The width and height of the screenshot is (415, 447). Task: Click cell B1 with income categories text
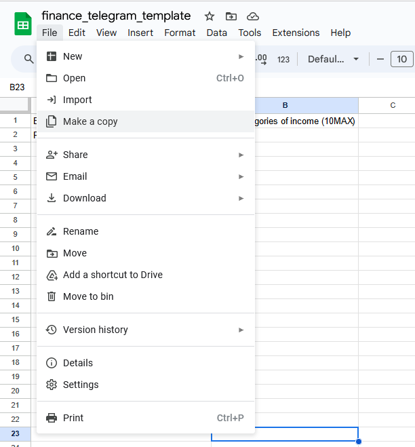306,121
